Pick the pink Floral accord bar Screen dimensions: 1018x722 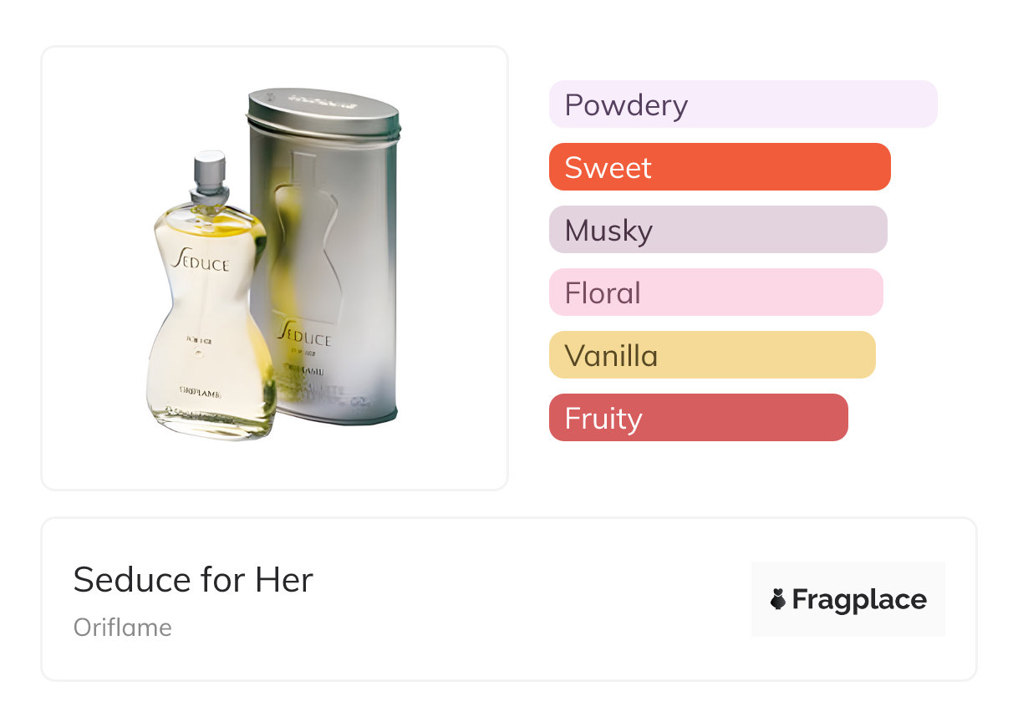(x=715, y=292)
